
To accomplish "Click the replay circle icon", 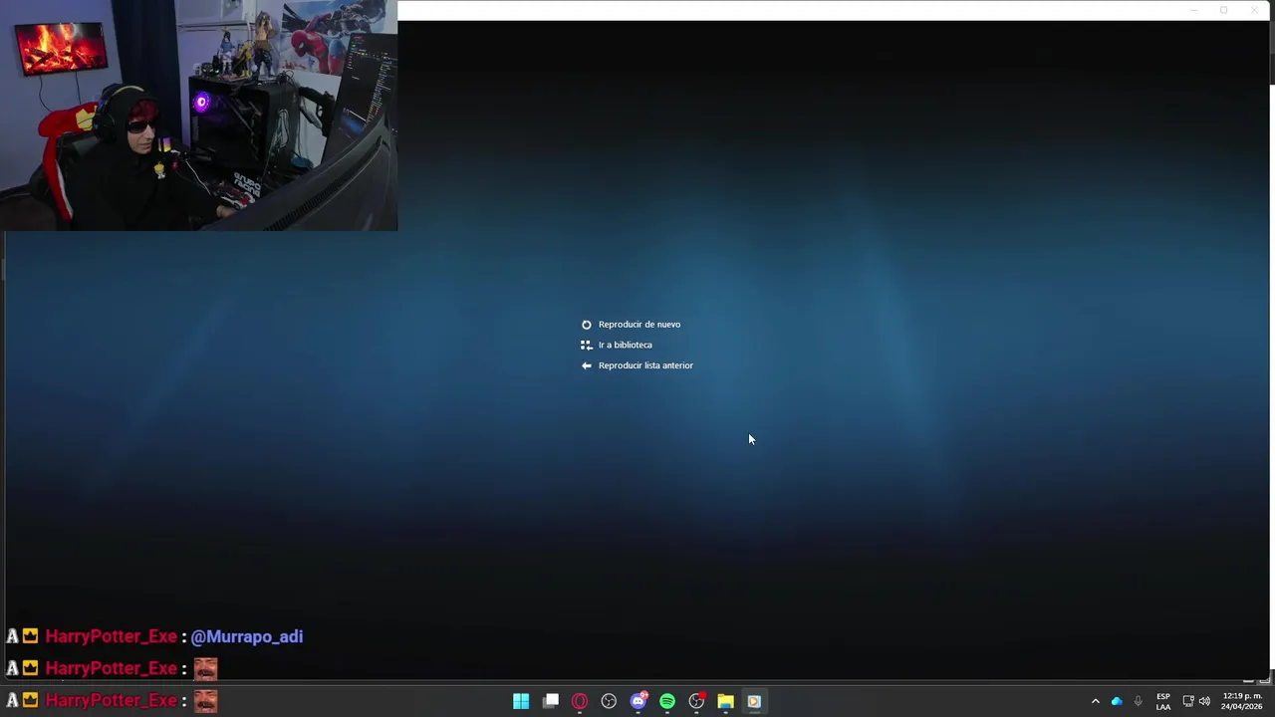I will tap(587, 325).
